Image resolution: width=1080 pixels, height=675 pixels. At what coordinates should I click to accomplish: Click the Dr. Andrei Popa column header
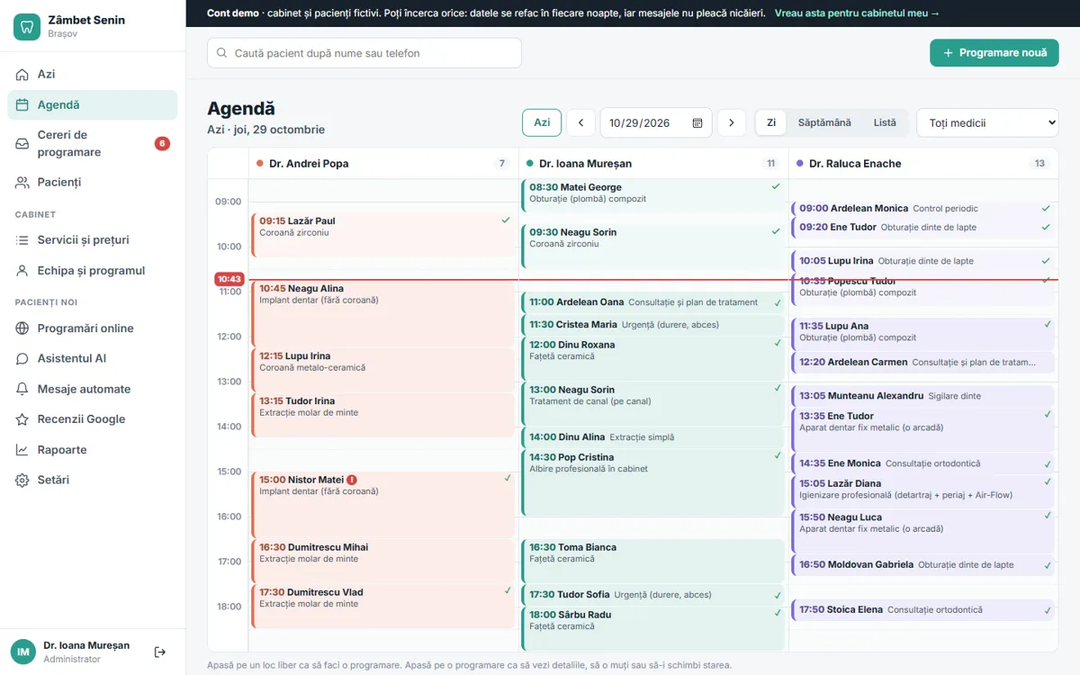coord(383,164)
